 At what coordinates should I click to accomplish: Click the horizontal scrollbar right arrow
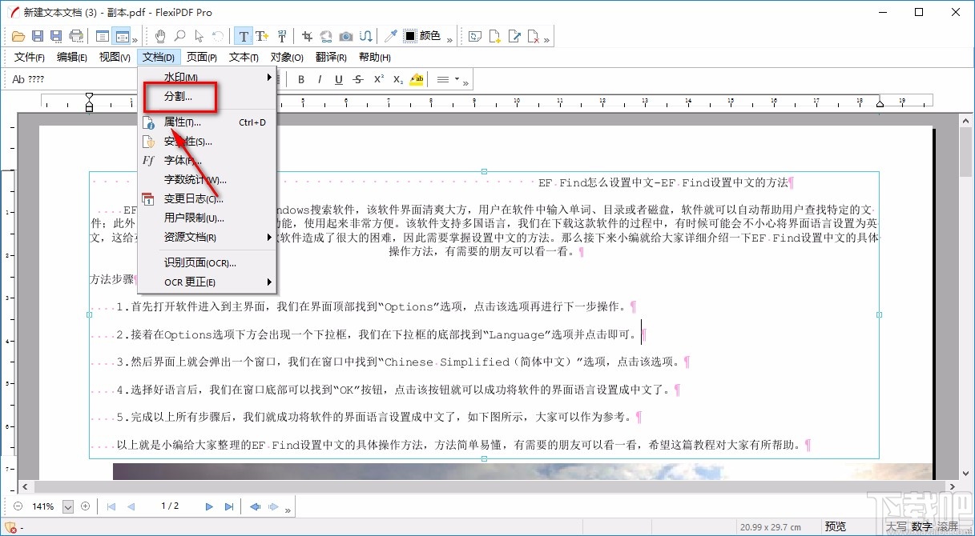point(953,486)
